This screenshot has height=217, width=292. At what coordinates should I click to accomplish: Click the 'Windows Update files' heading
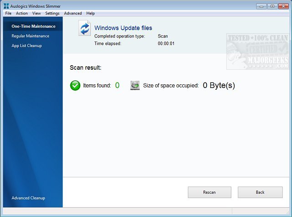pyautogui.click(x=123, y=28)
